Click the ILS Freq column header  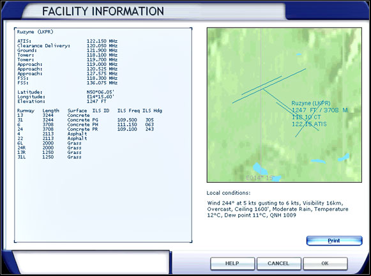point(128,111)
